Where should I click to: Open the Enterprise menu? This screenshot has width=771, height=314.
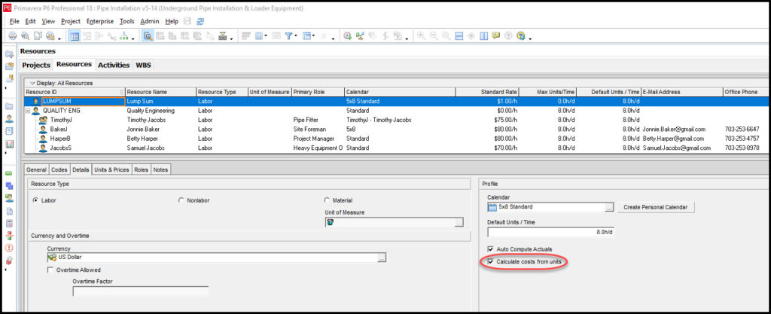(99, 21)
